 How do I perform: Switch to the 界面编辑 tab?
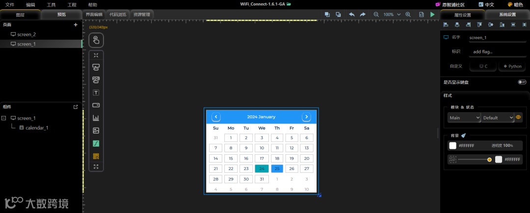pos(94,15)
